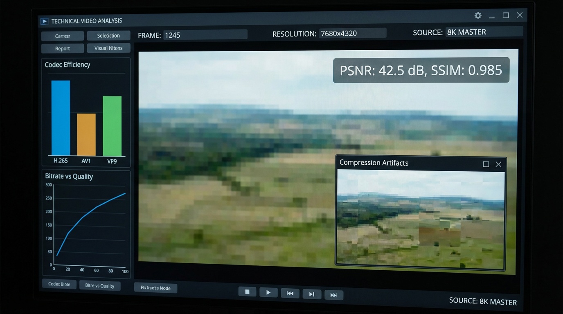Viewport: 563px width, 314px height.
Task: Toggle Selection mode
Action: click(108, 36)
